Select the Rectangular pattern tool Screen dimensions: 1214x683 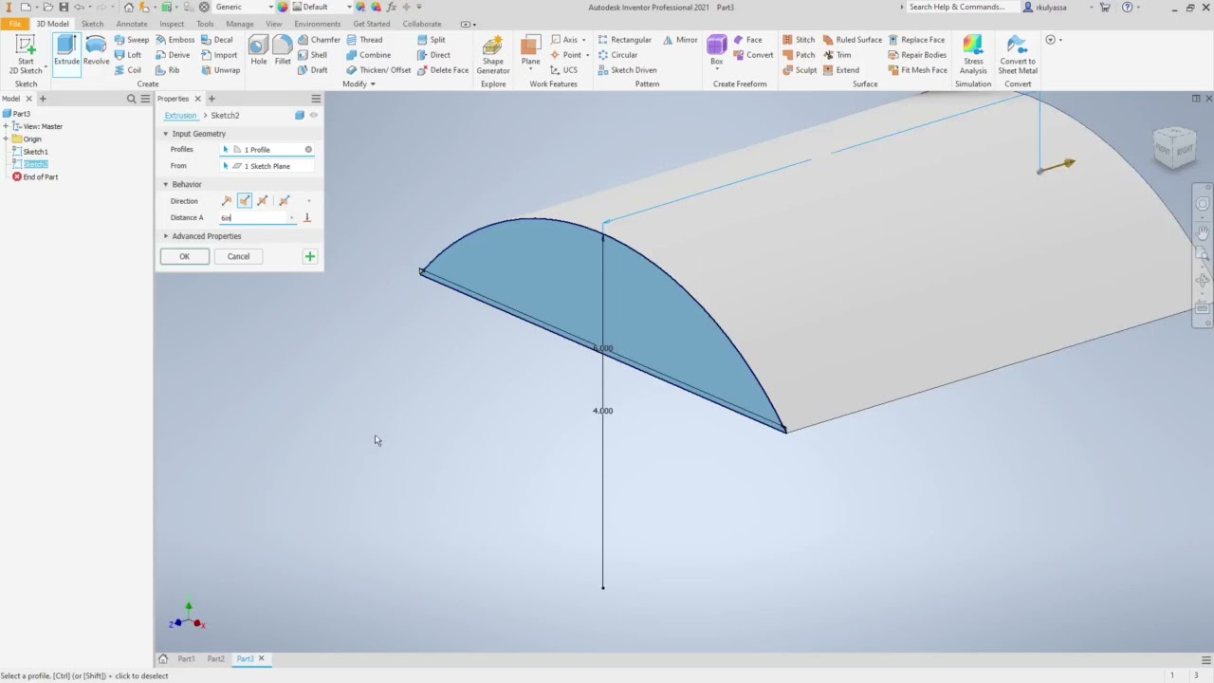click(624, 40)
